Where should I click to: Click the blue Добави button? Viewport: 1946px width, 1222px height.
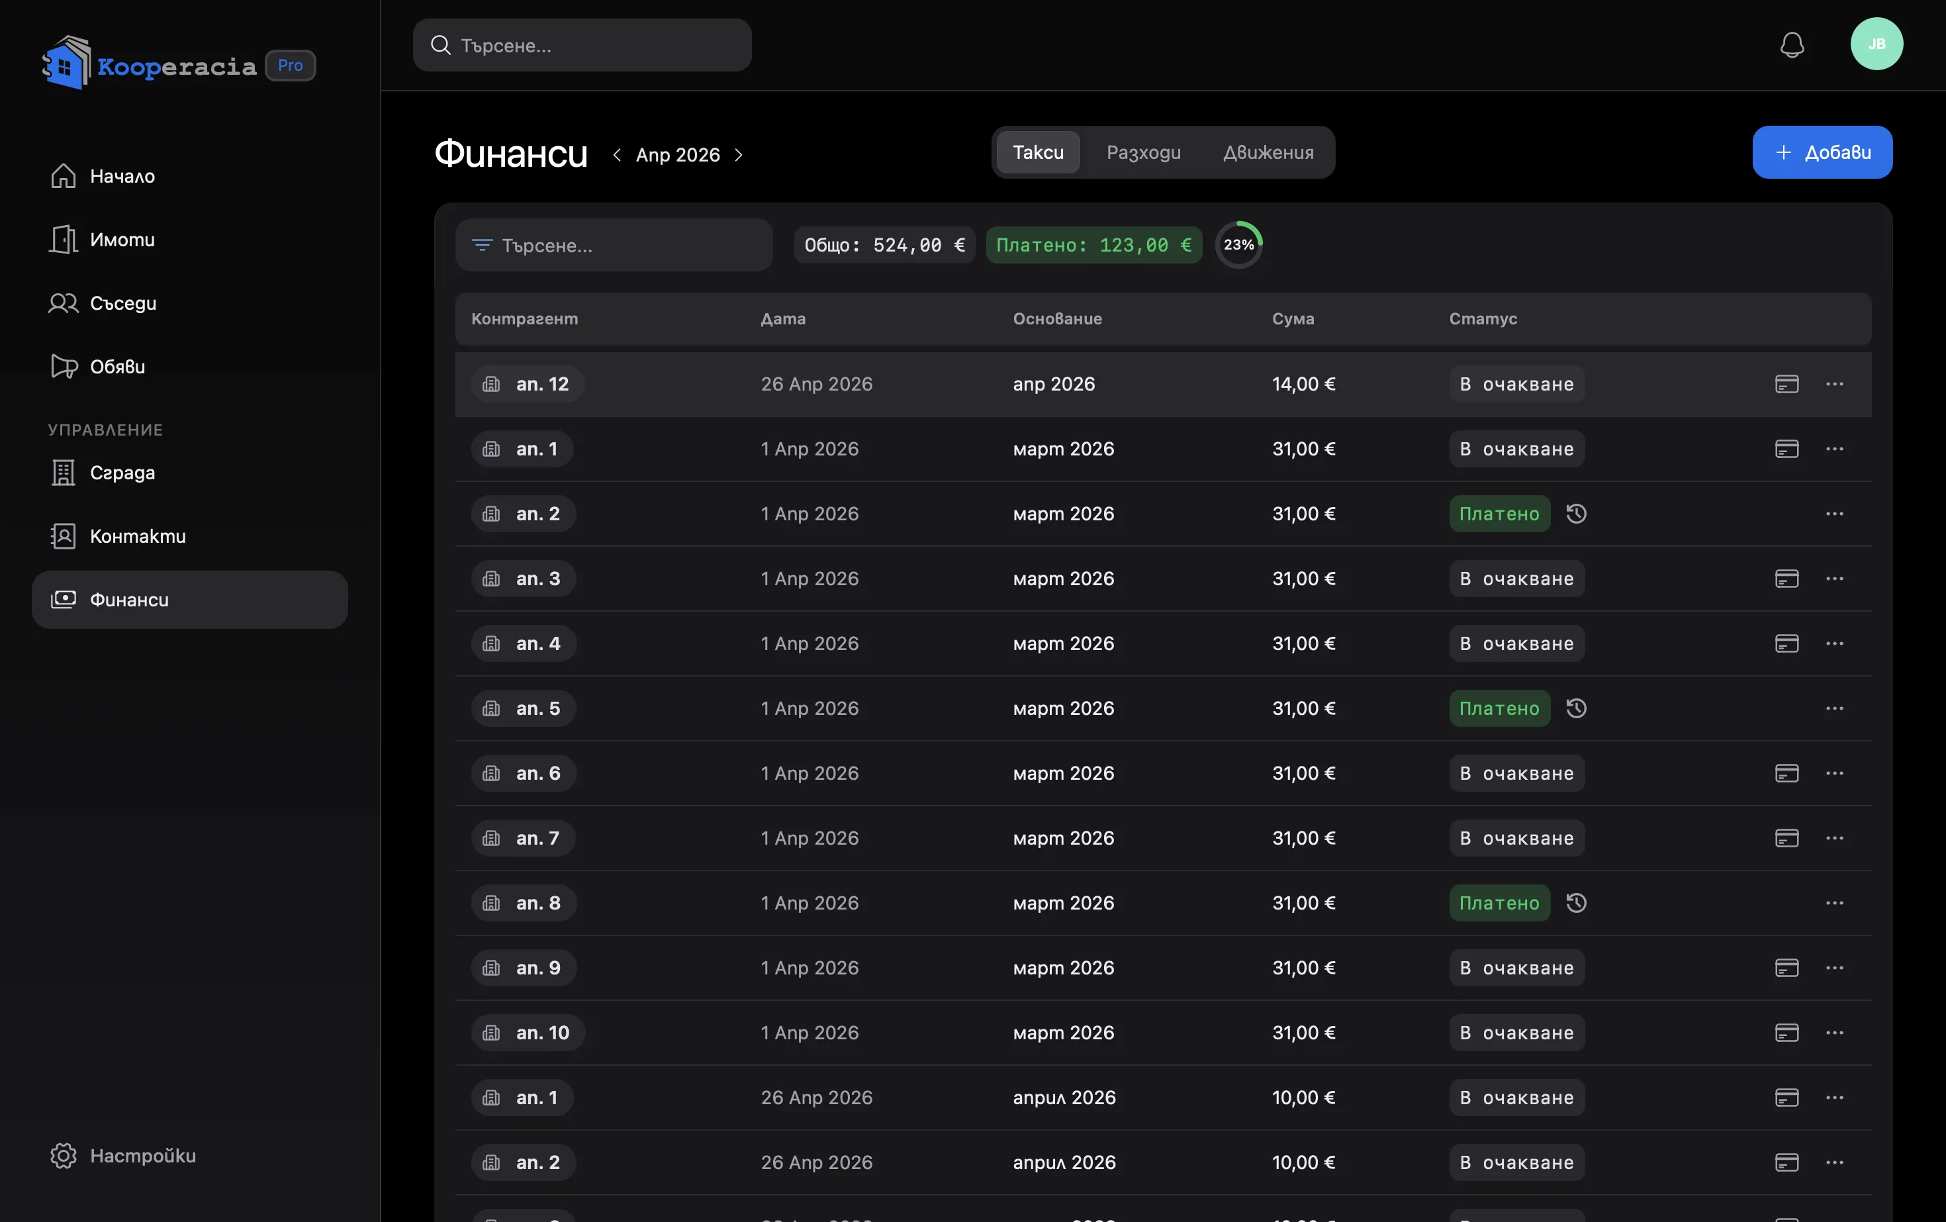(1822, 152)
